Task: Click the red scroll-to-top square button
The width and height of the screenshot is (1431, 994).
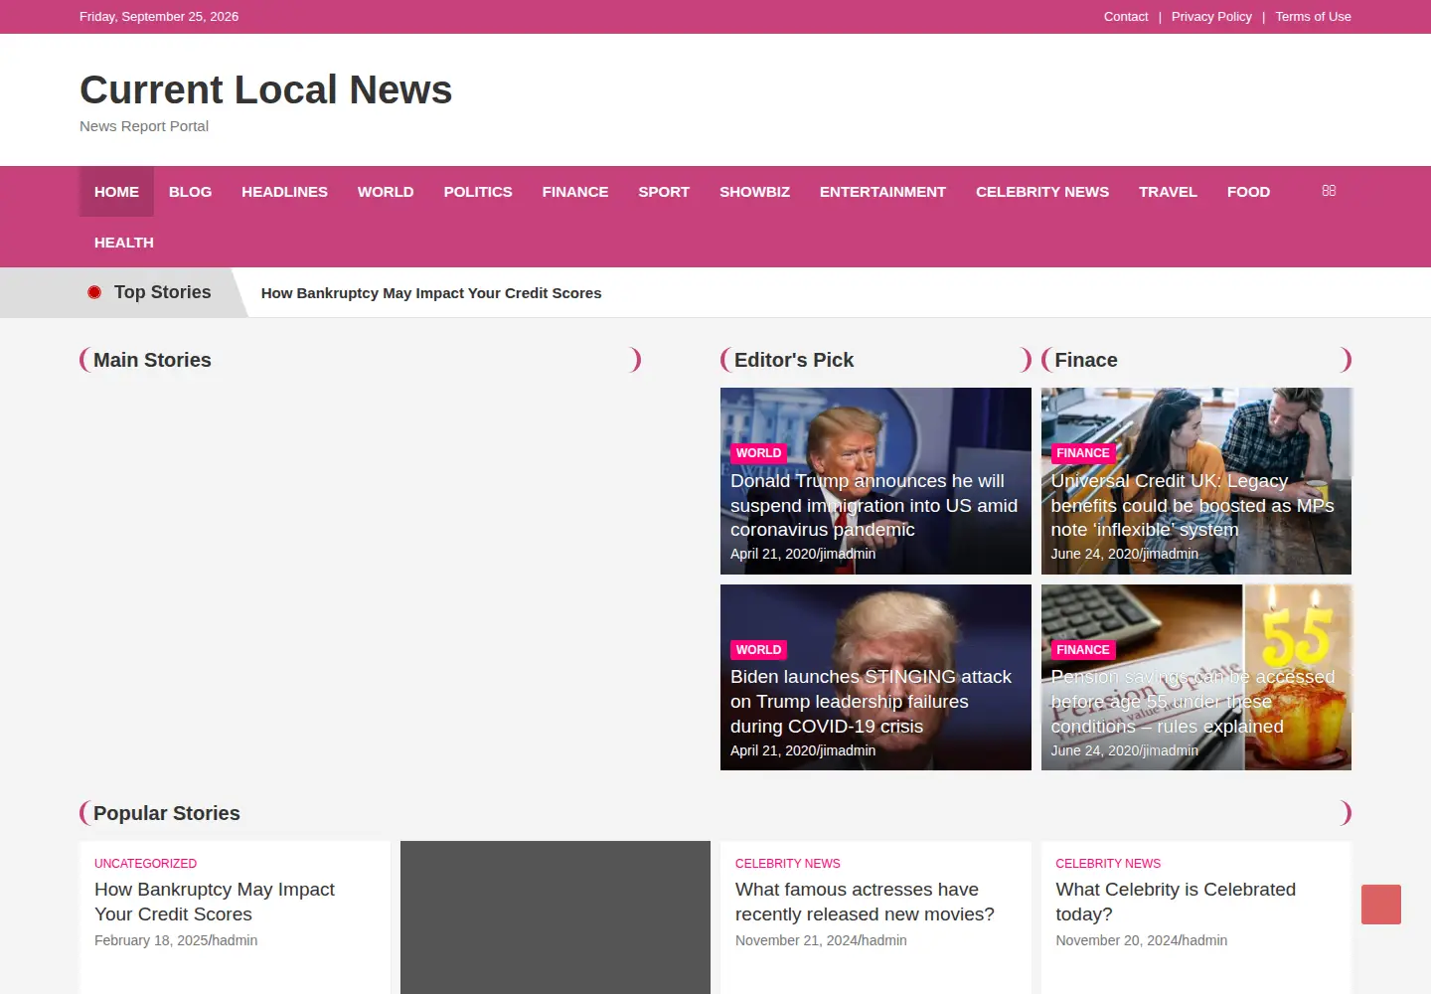Action: coord(1381,905)
